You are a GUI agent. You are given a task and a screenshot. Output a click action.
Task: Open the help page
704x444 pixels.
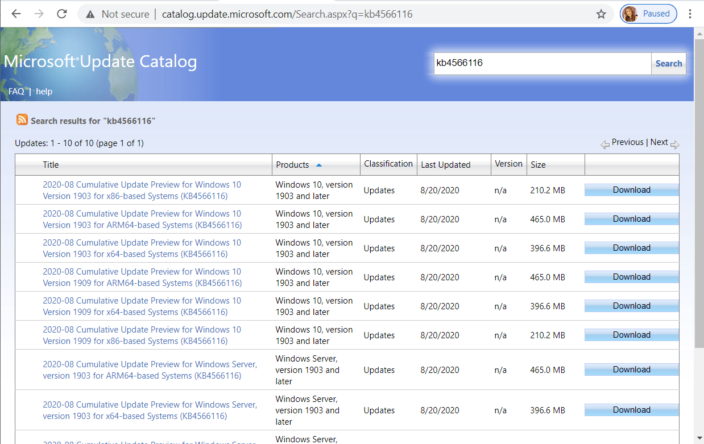coord(44,91)
